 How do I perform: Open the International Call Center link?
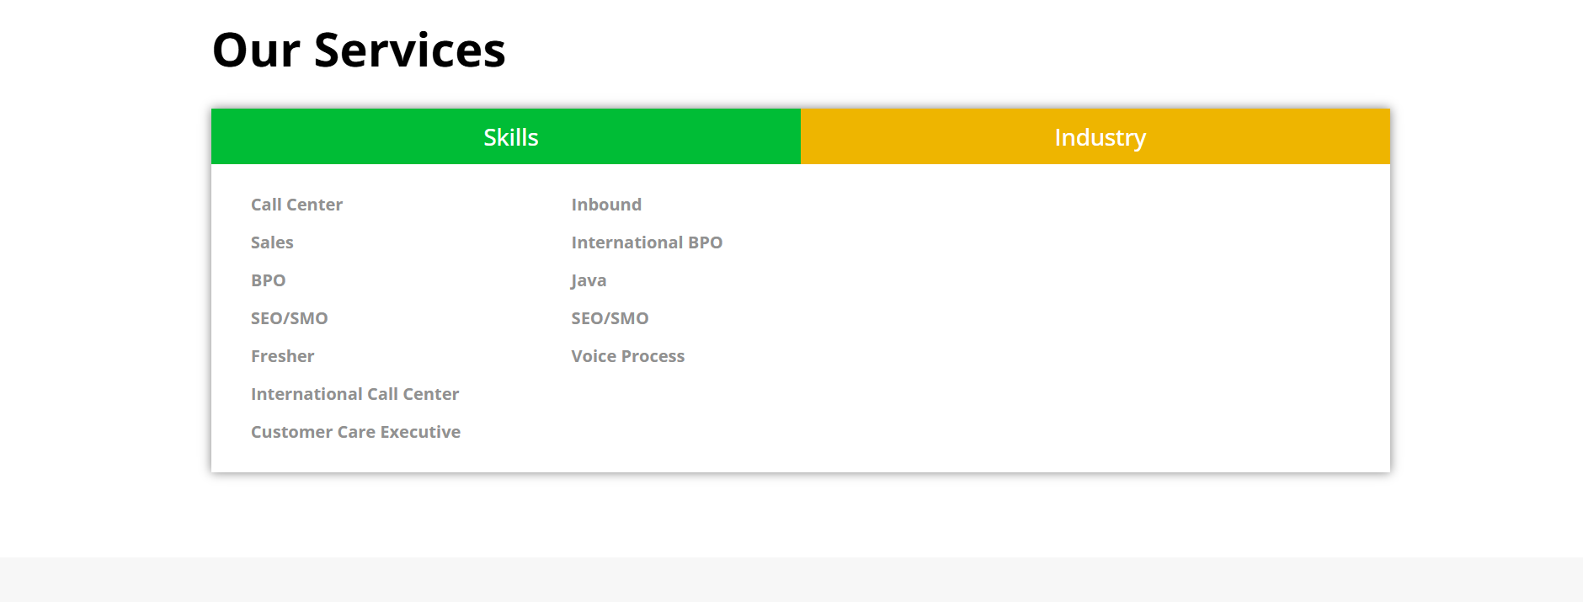pyautogui.click(x=354, y=394)
